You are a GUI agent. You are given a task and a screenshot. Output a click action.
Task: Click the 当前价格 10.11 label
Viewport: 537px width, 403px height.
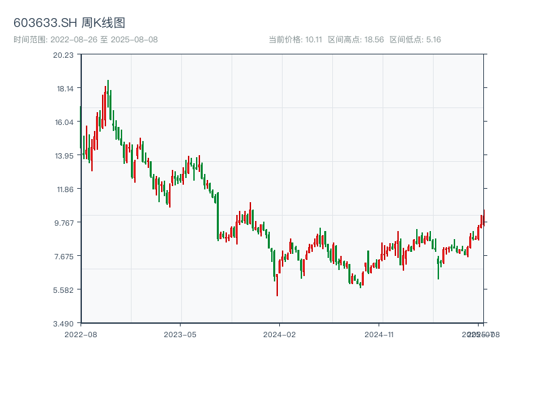pyautogui.click(x=295, y=40)
